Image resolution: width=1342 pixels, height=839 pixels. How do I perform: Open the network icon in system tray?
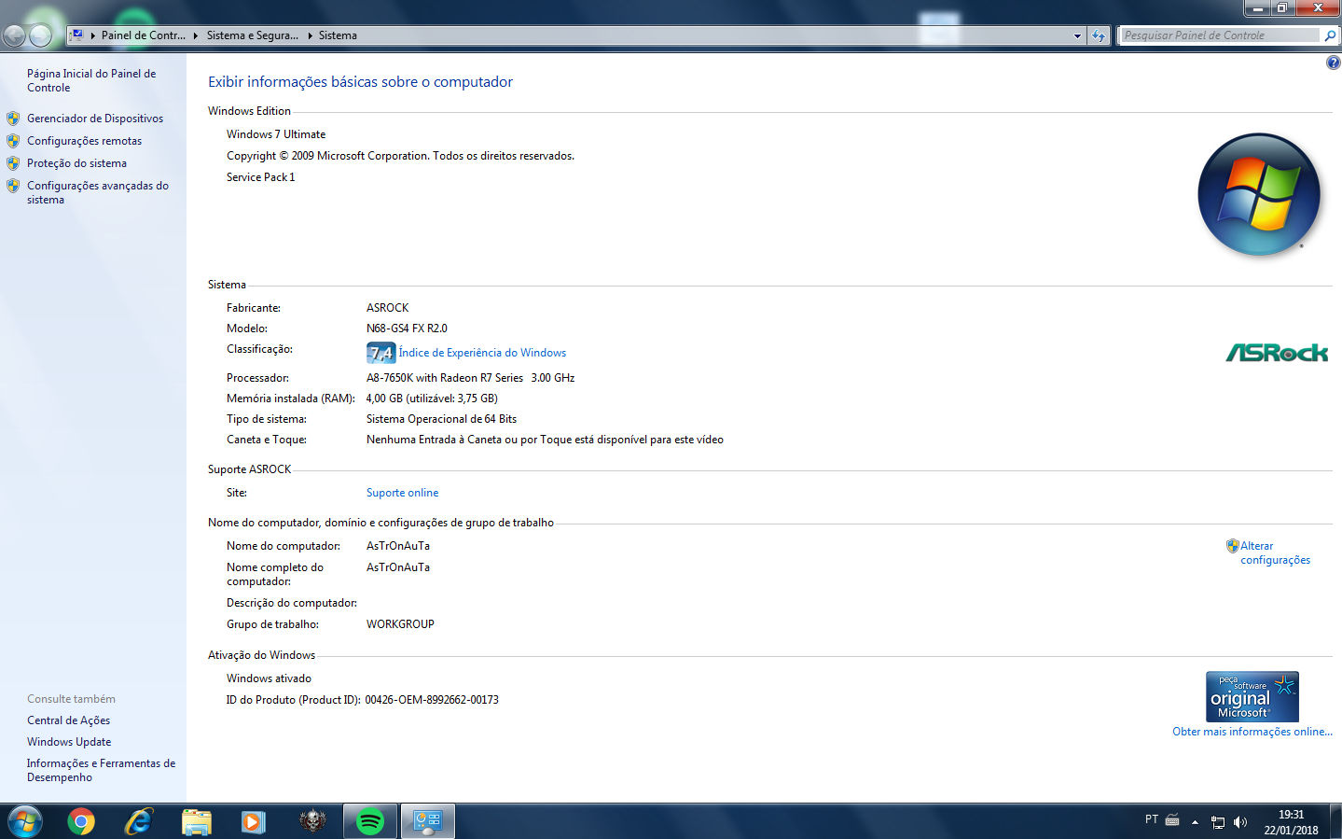(1218, 822)
